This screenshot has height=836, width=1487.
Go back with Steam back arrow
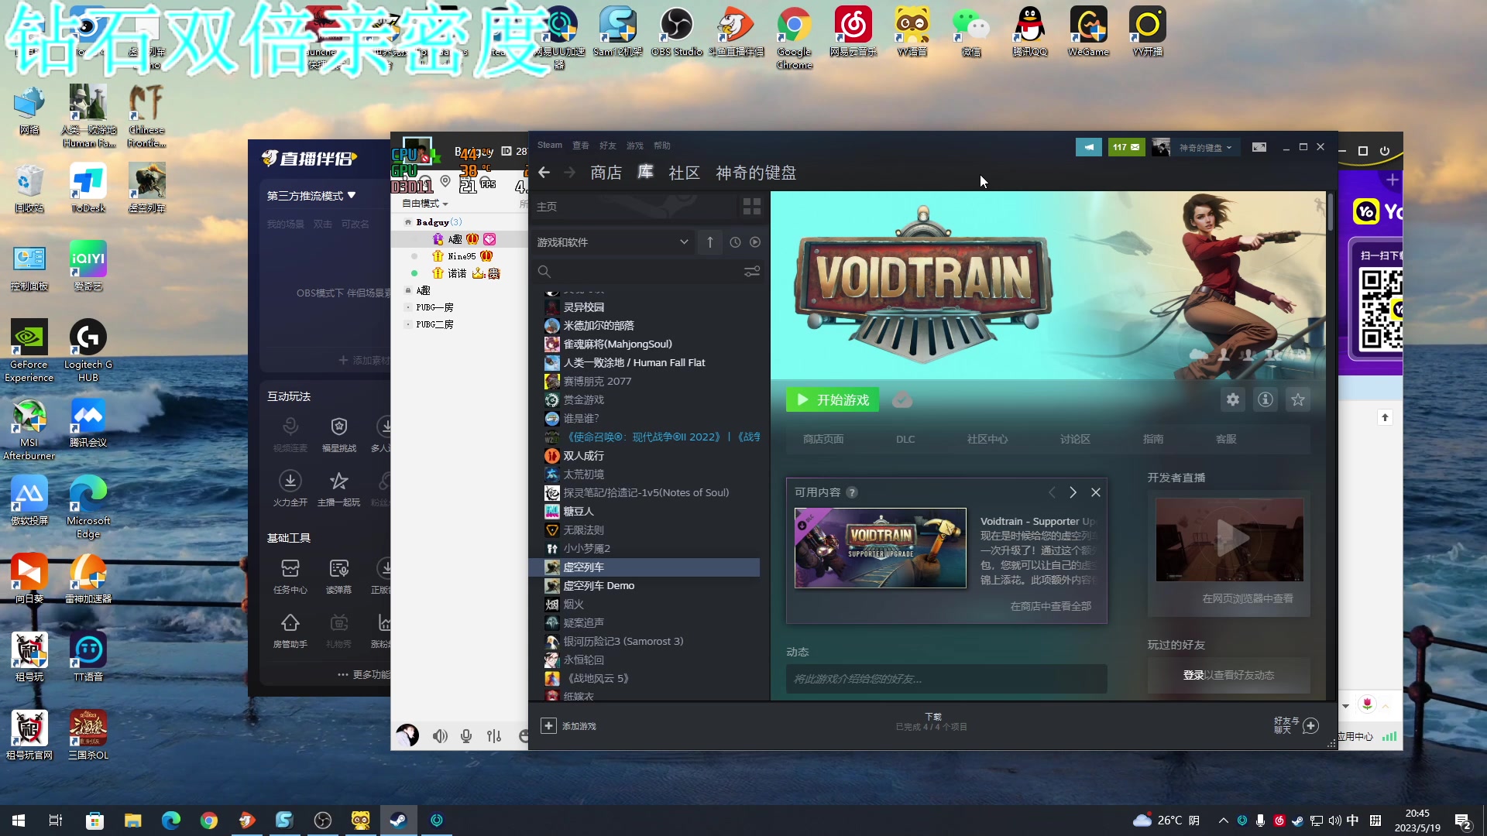click(544, 173)
